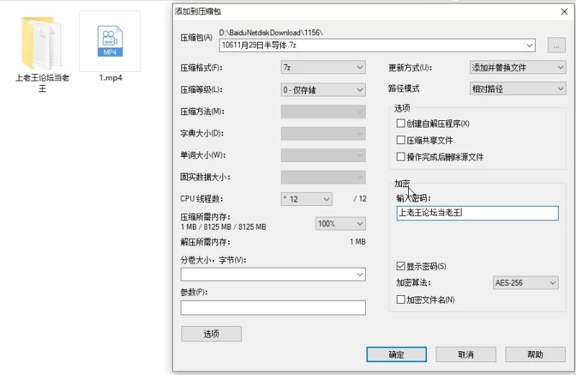Enable 加密文件名 checkbox
The width and height of the screenshot is (576, 375).
(400, 299)
